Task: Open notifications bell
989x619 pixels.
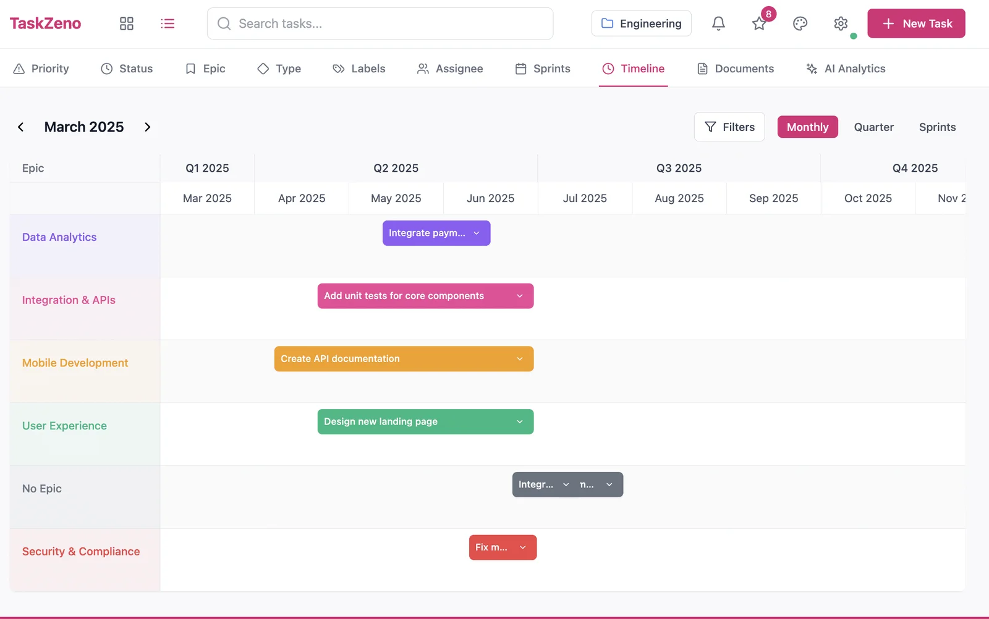Action: pos(718,23)
